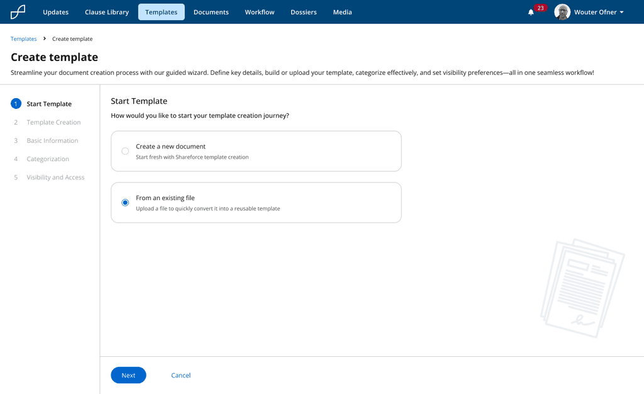
Task: Click the step 1 circle icon
Action: pyautogui.click(x=16, y=103)
